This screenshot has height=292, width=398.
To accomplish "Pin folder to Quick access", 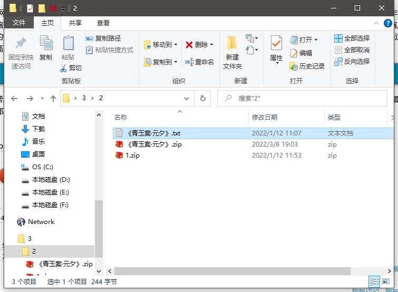I will [21, 53].
